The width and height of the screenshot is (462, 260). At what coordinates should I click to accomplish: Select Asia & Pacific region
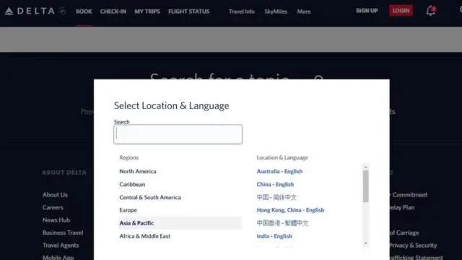(180, 223)
